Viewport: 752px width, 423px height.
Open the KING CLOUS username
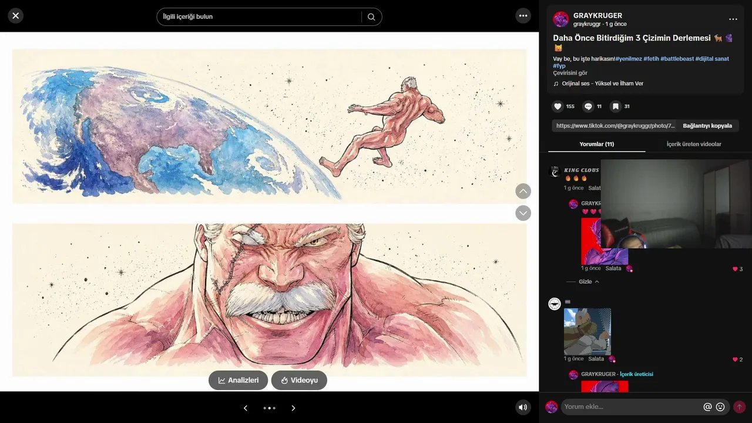(x=582, y=170)
